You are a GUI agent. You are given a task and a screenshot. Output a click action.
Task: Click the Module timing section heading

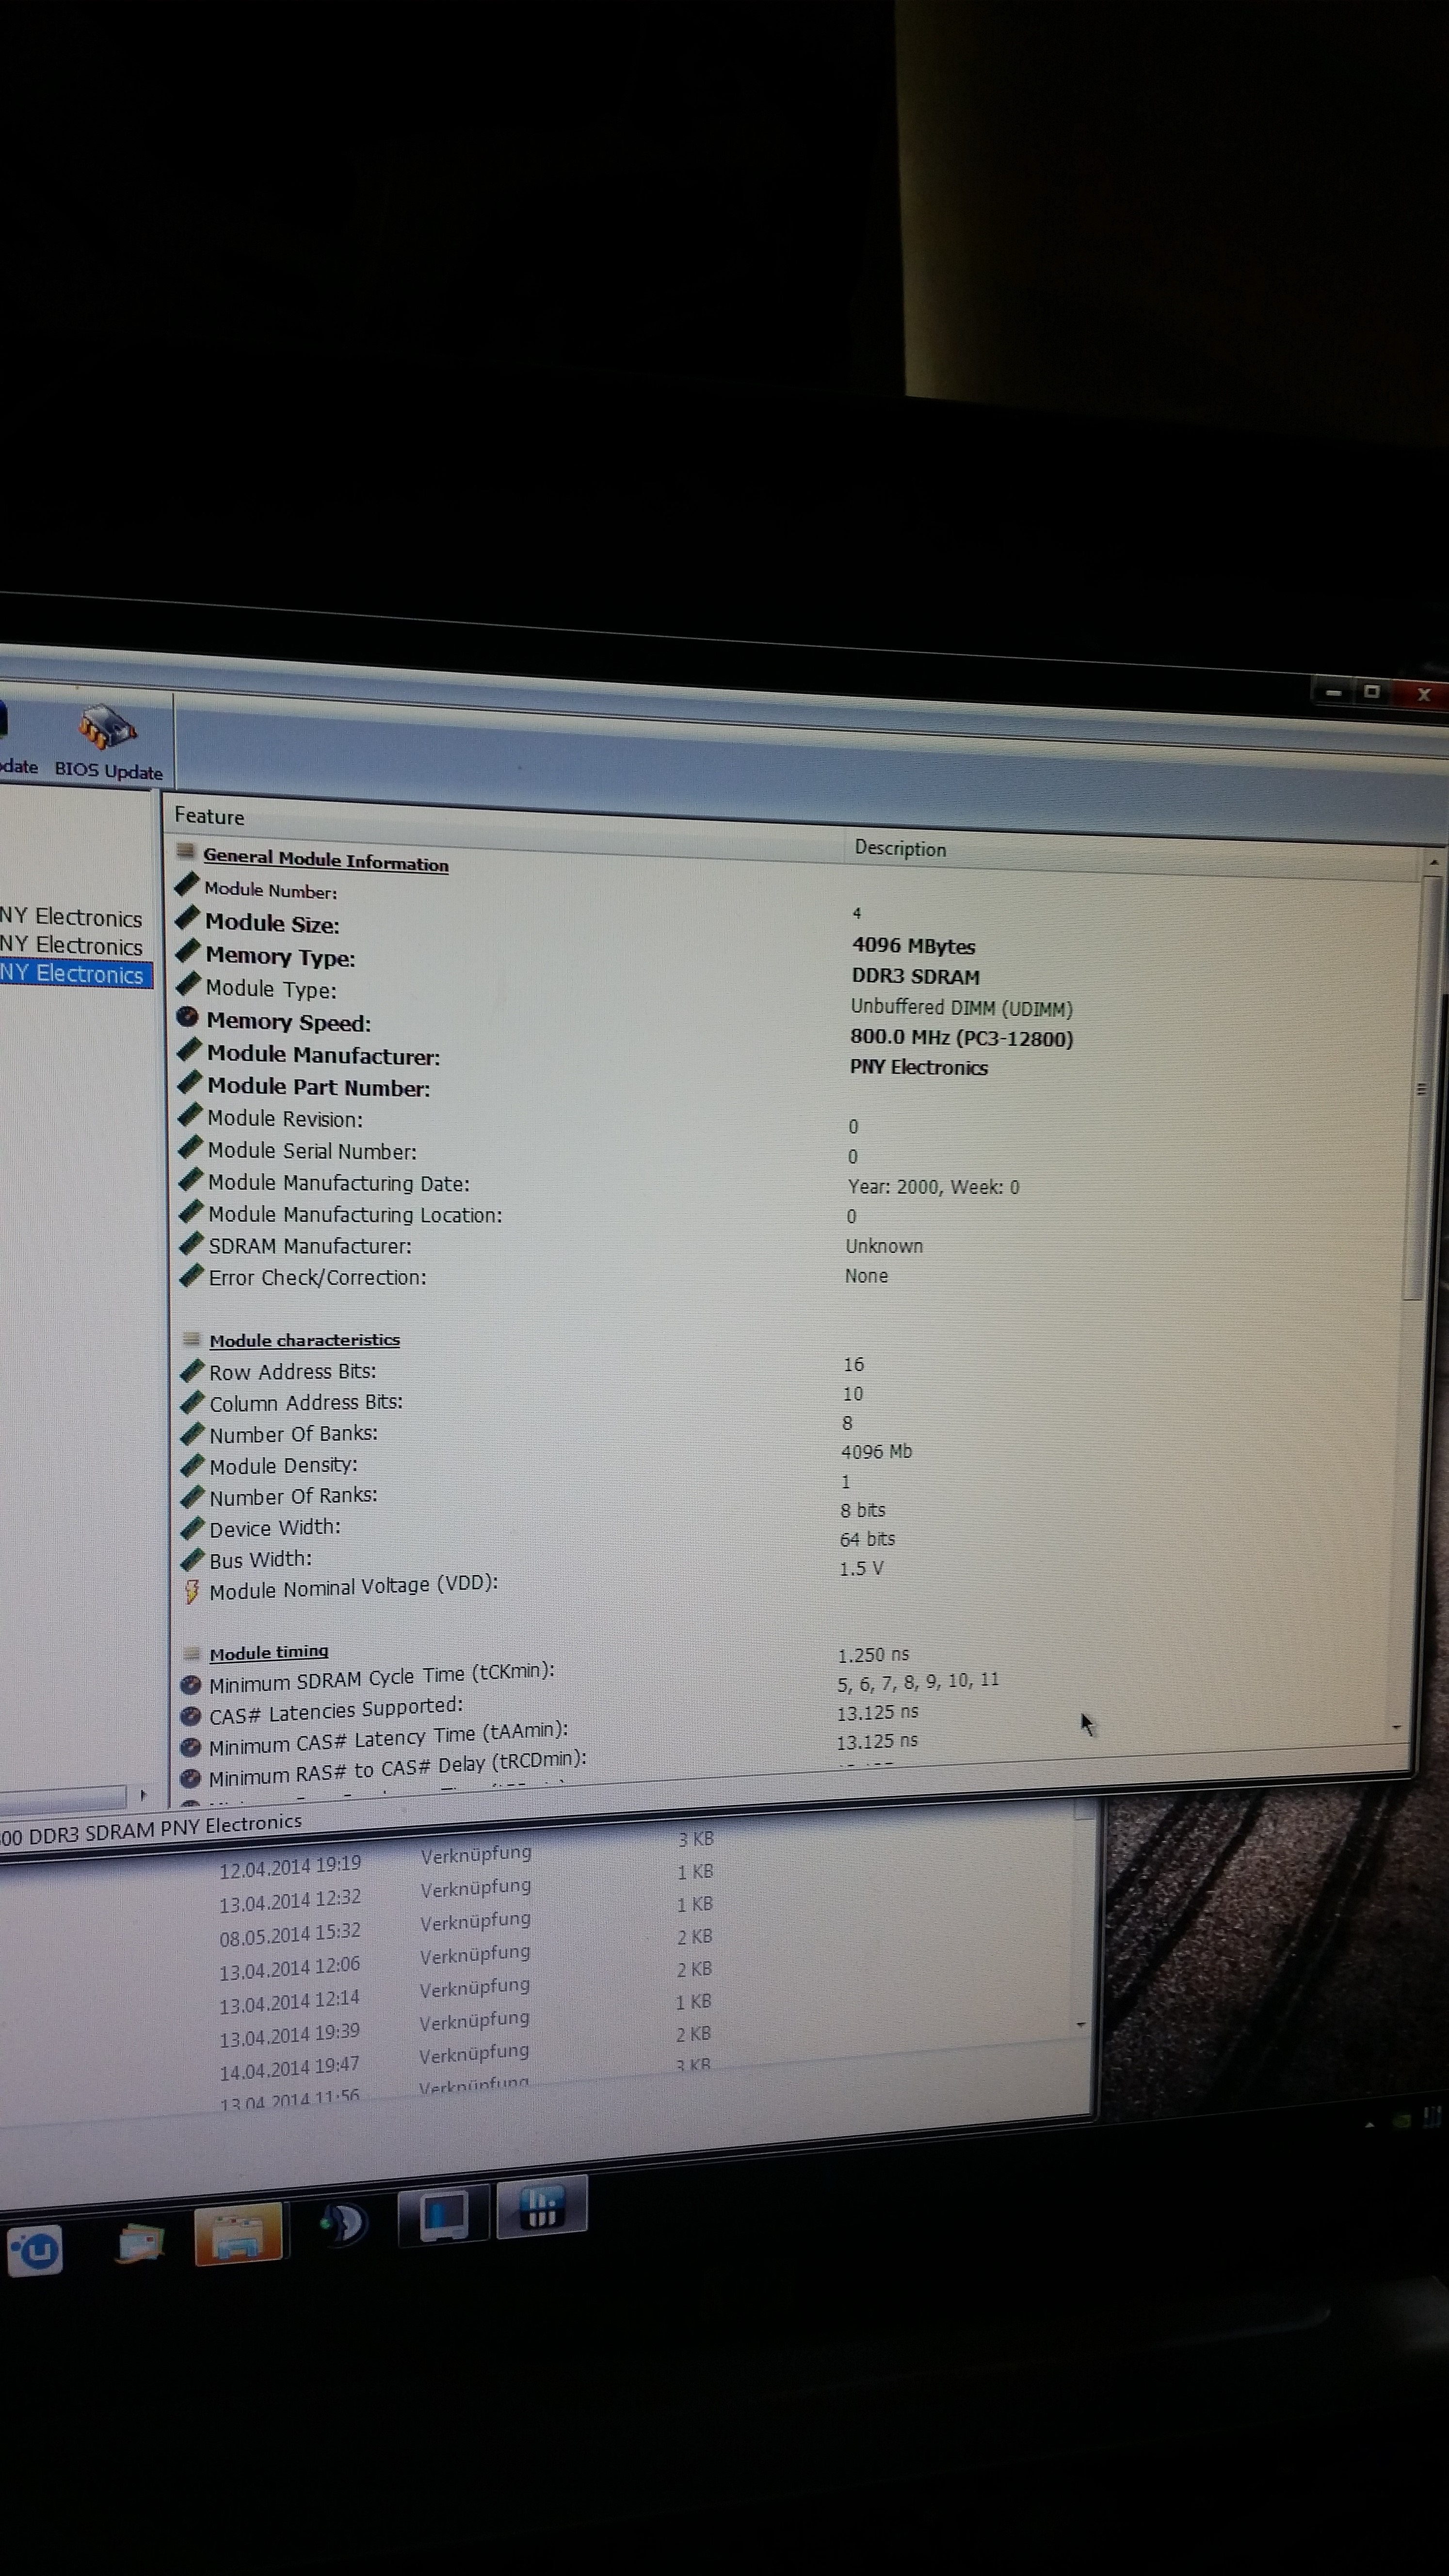click(269, 1652)
